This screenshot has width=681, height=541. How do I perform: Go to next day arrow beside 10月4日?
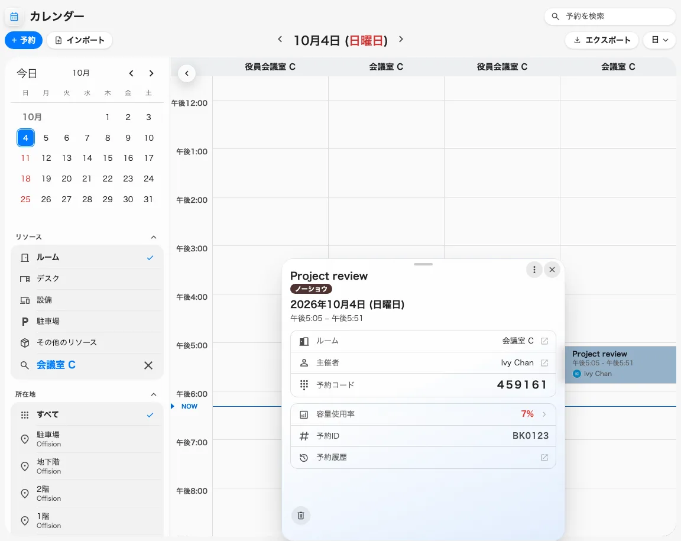coord(401,39)
